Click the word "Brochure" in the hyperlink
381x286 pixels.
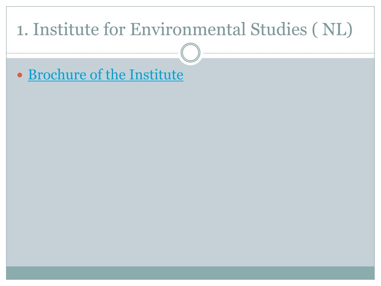(x=57, y=74)
